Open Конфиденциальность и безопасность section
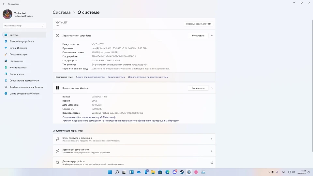Screen dimensions: 313x176 pos(24,87)
